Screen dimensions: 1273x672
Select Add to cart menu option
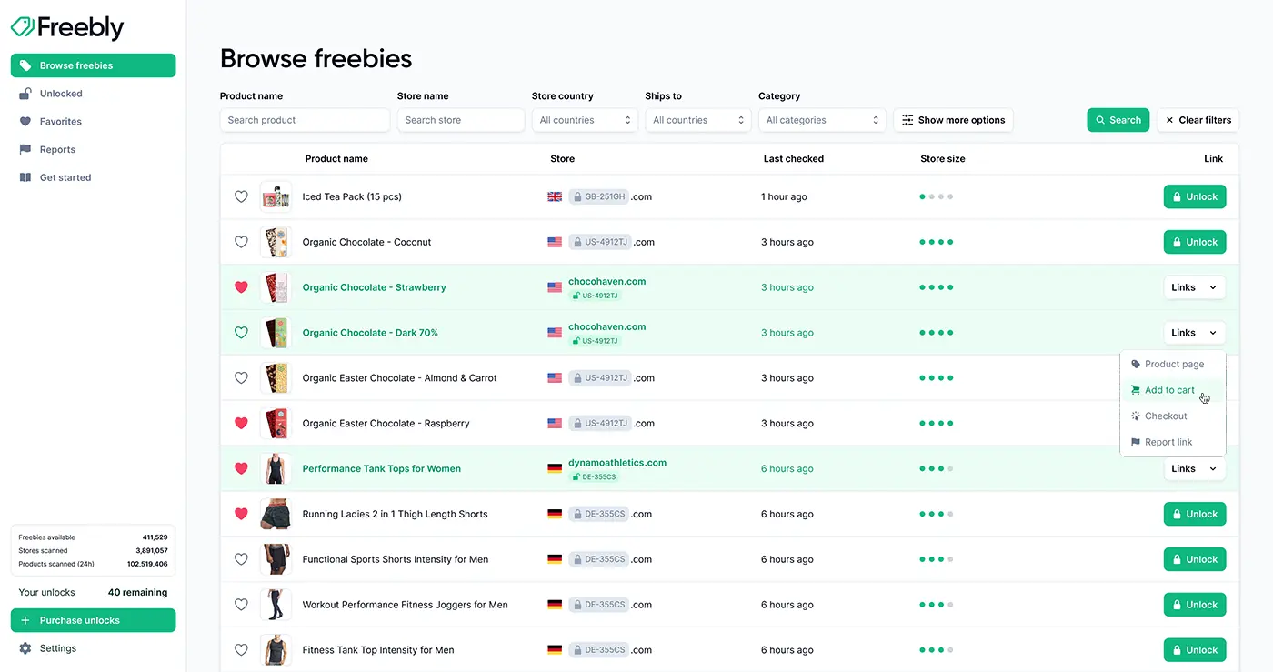pyautogui.click(x=1169, y=390)
